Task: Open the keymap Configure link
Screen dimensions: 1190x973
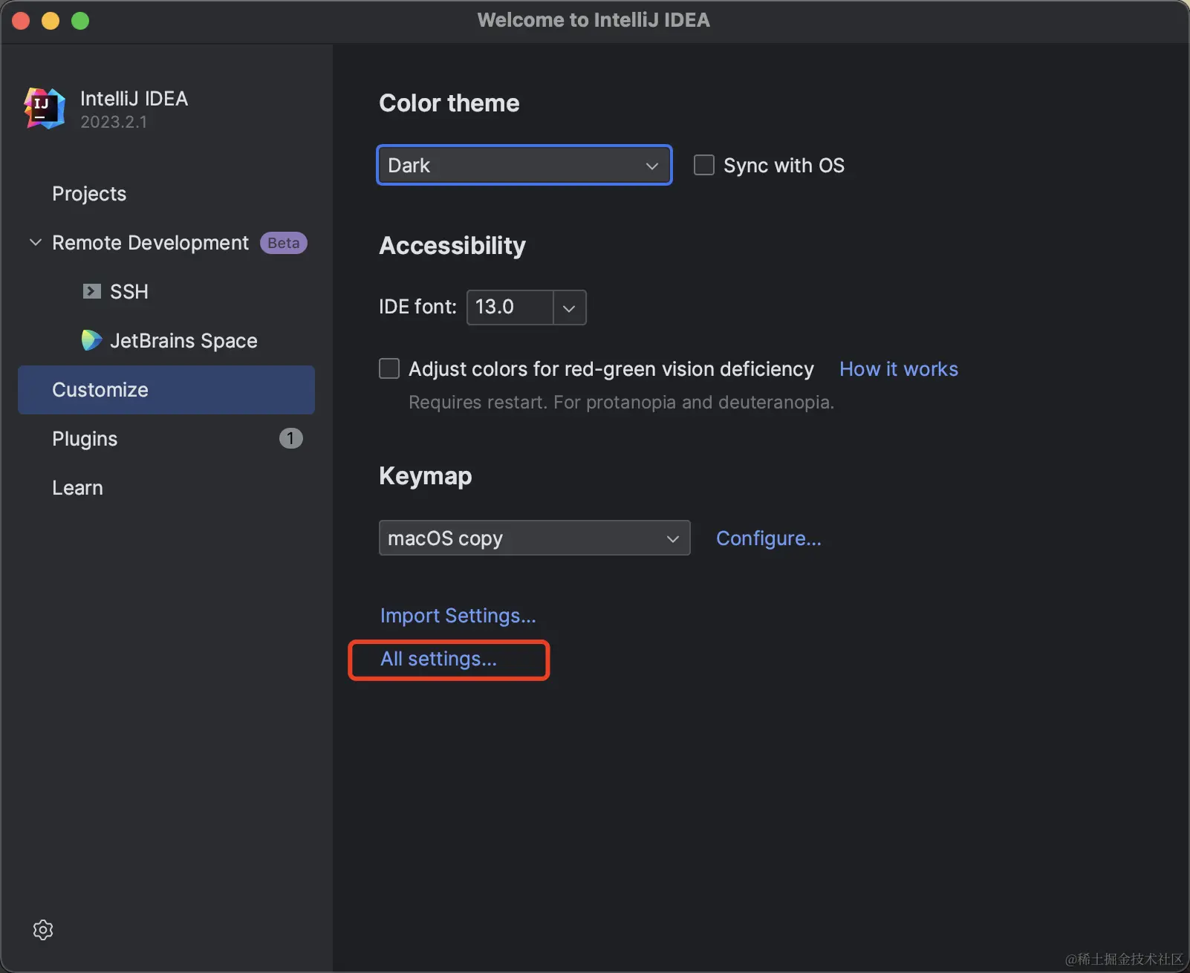Action: click(768, 538)
